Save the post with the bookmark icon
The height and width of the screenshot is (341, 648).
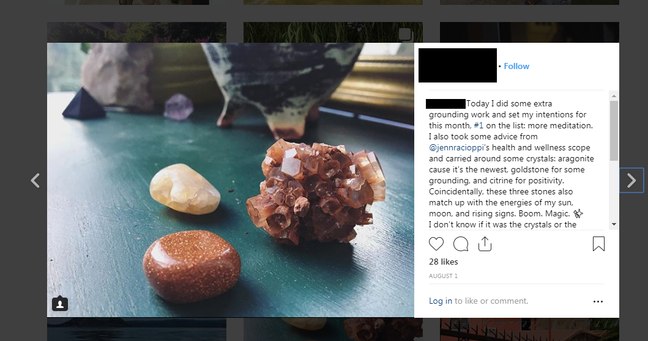pos(598,244)
